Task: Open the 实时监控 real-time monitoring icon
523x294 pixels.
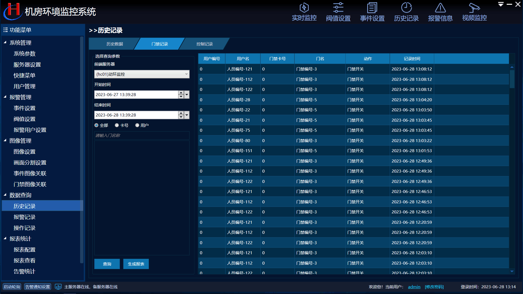Action: click(304, 8)
